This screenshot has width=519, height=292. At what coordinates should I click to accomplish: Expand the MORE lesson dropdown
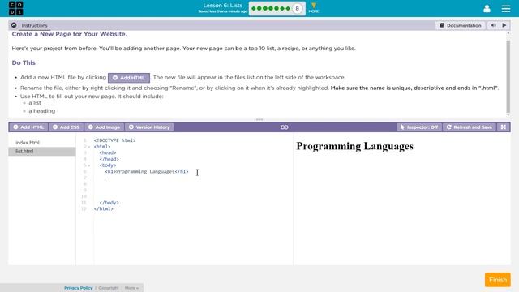[314, 8]
